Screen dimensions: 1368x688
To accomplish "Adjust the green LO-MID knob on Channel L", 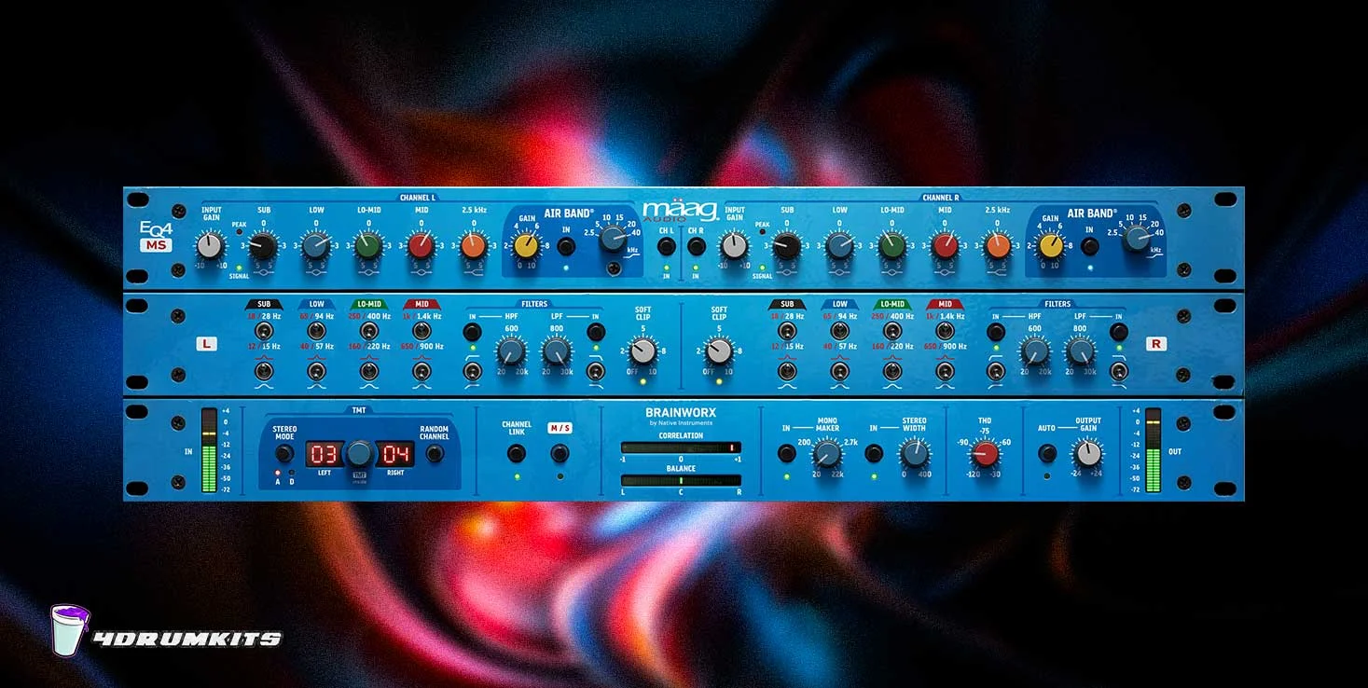I will click(367, 246).
